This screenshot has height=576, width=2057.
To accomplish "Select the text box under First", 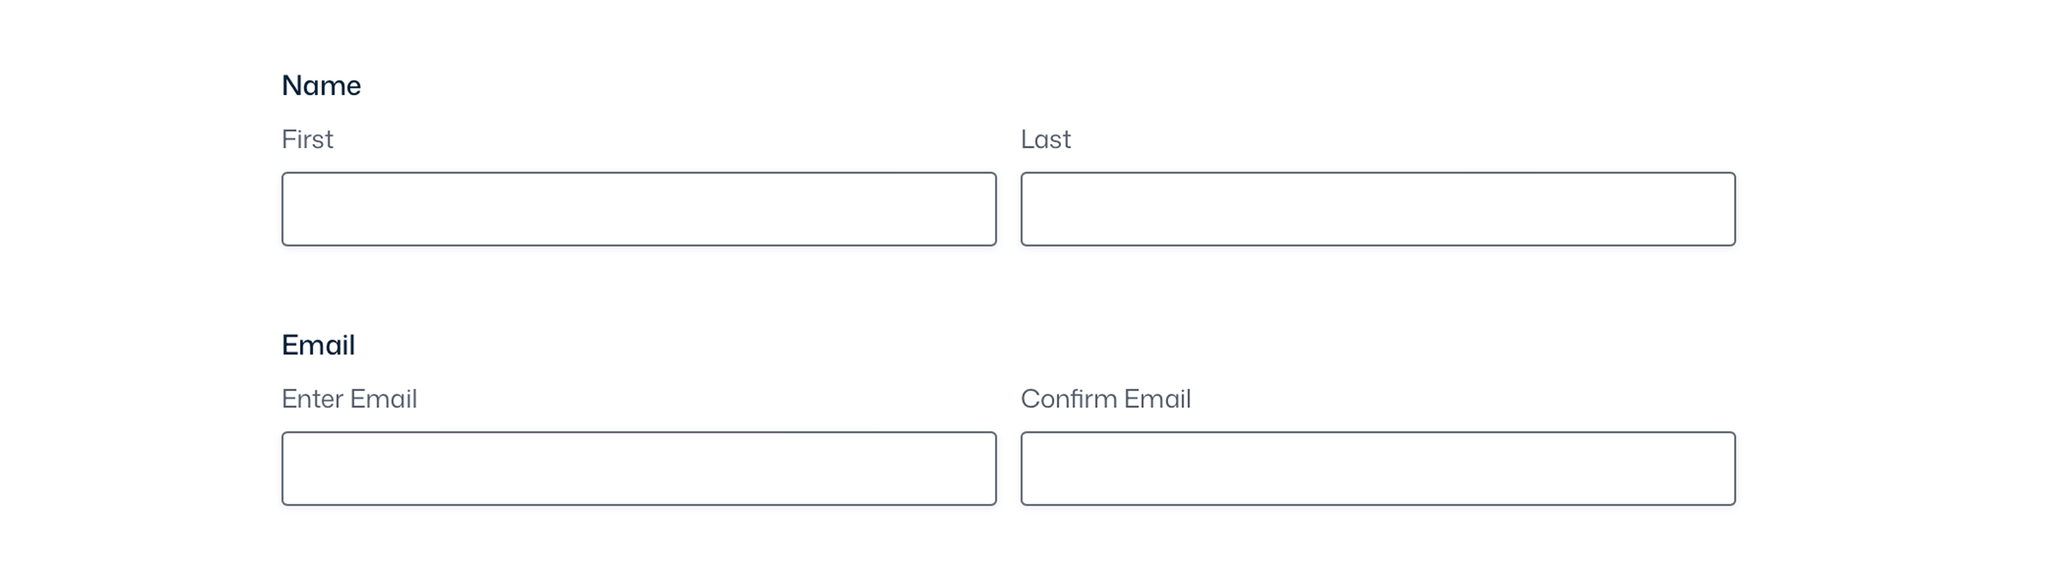I will (639, 209).
